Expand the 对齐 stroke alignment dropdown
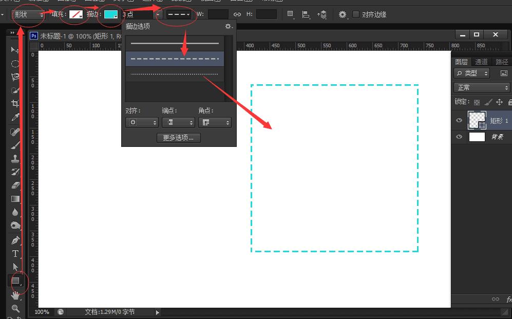This screenshot has width=512, height=319. click(x=141, y=123)
